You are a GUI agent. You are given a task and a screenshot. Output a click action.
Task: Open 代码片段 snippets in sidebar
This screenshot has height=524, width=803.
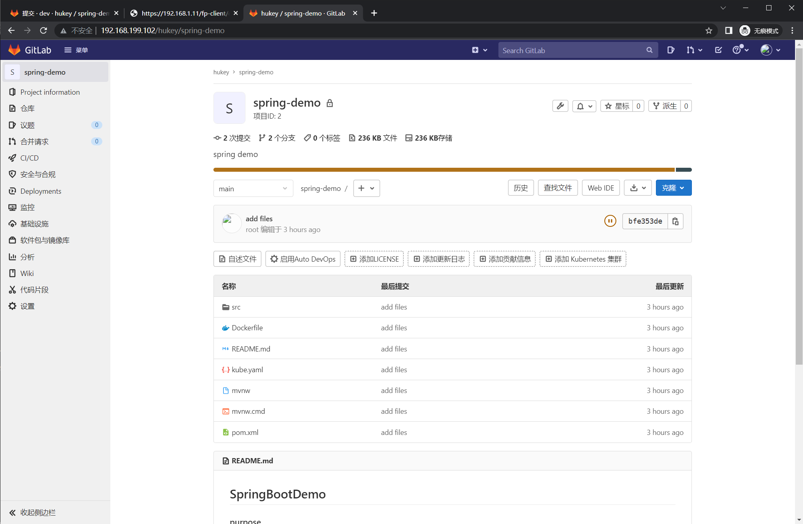tap(34, 290)
